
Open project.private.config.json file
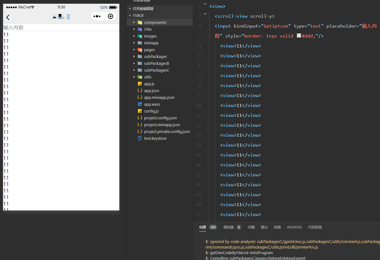pyautogui.click(x=167, y=131)
